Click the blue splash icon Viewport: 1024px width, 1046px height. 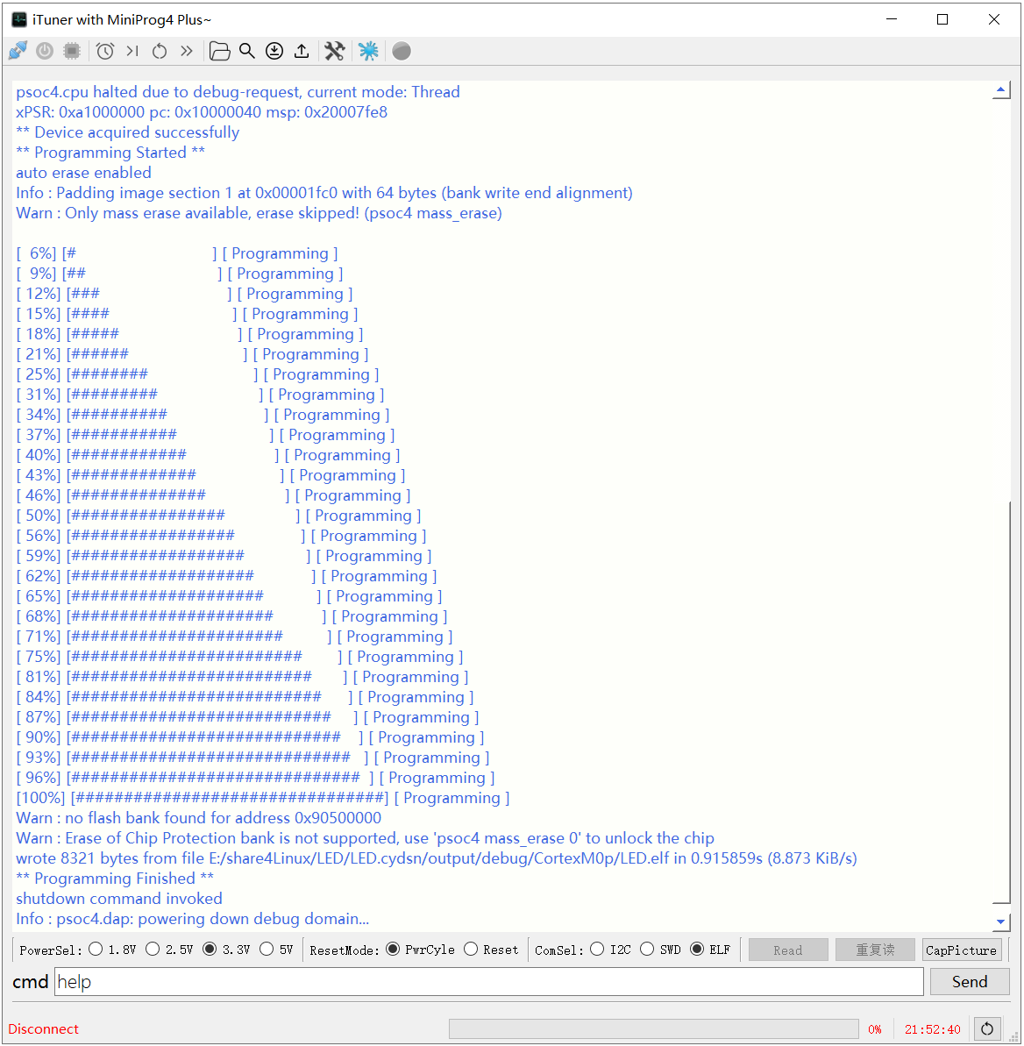pos(368,51)
